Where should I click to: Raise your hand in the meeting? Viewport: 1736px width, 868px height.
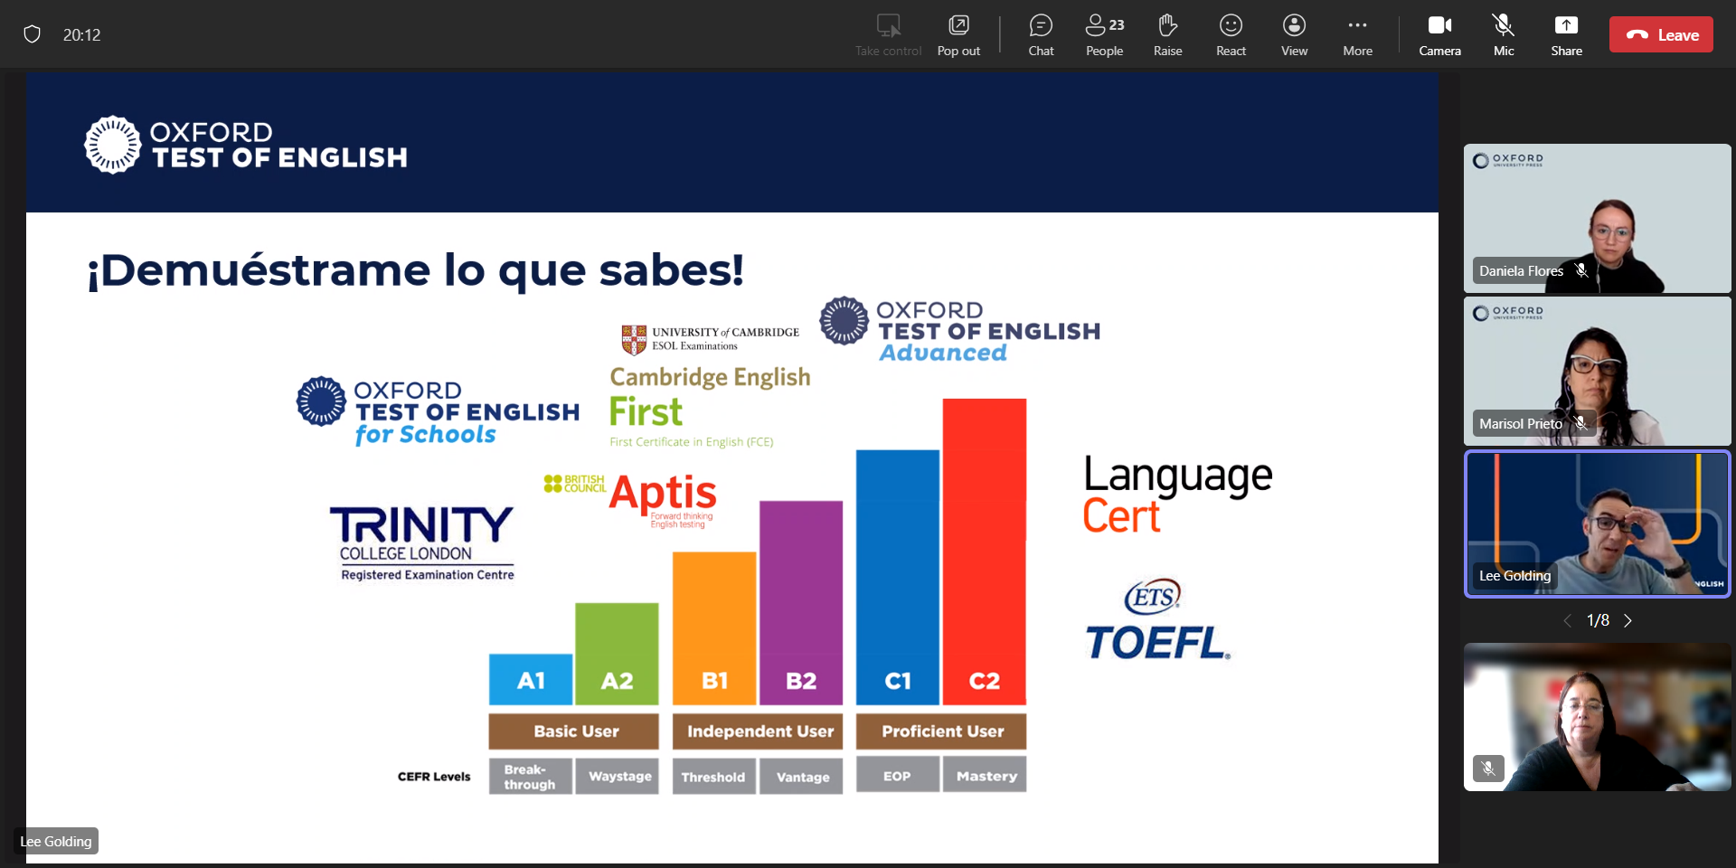(x=1167, y=35)
